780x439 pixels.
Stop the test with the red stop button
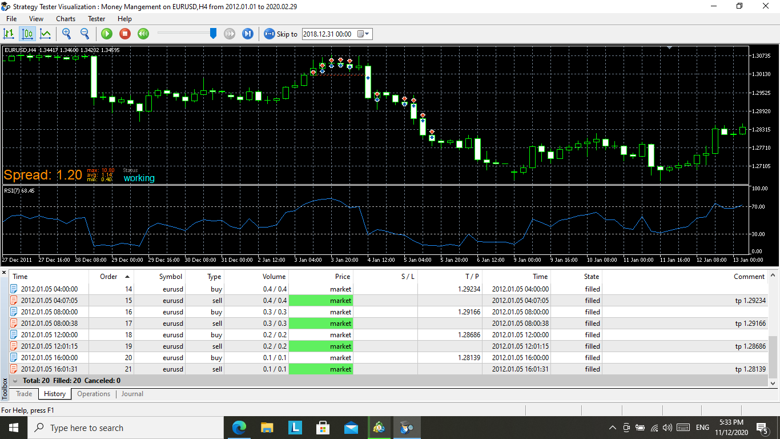click(125, 34)
